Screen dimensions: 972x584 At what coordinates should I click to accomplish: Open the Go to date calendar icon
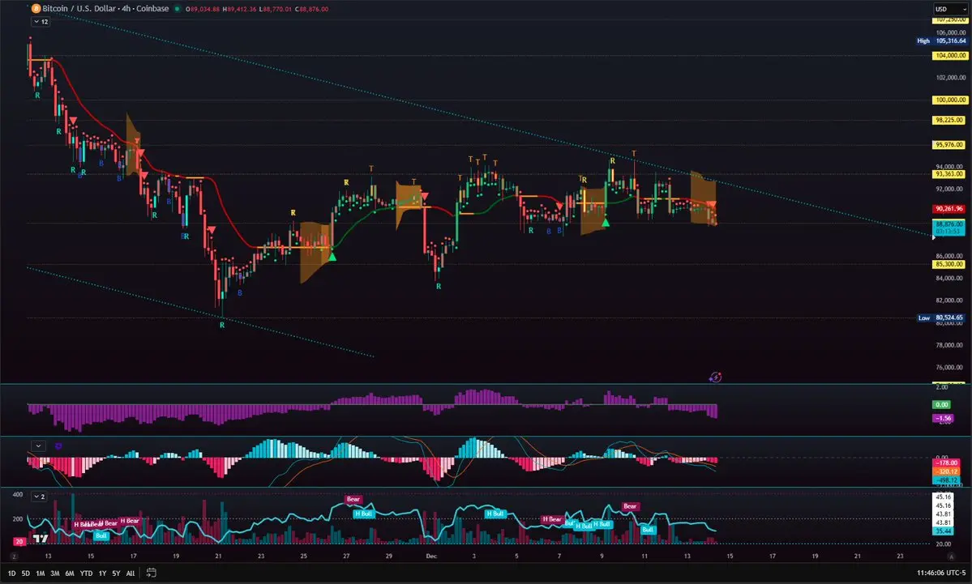coord(151,573)
